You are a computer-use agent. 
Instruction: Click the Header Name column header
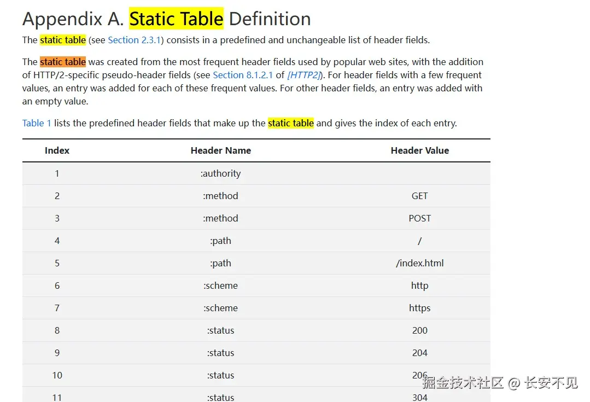(221, 150)
